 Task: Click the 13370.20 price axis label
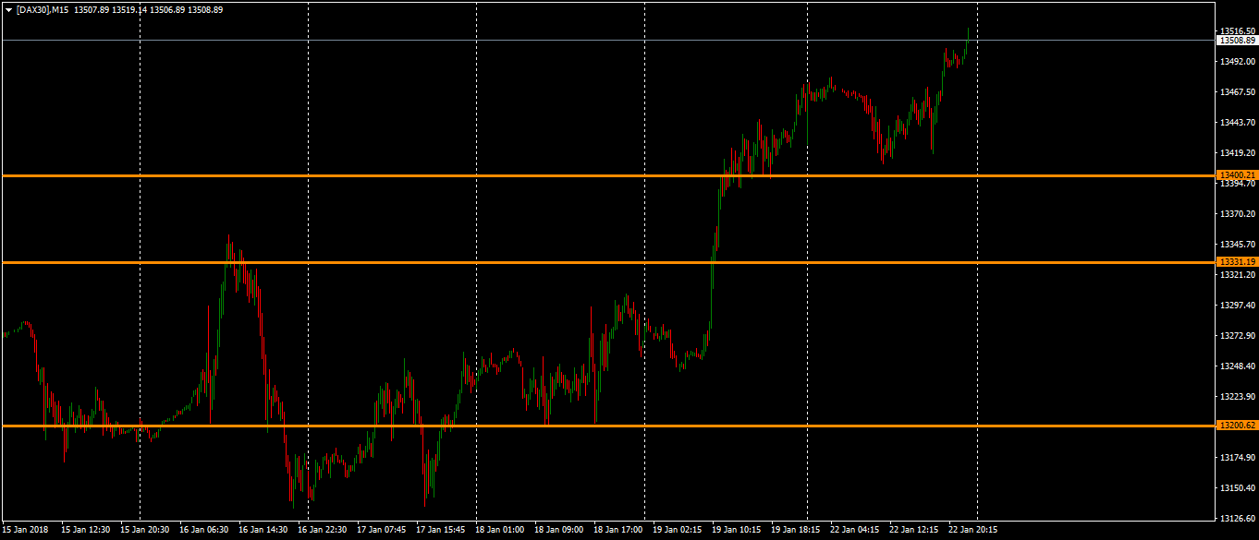[1237, 214]
